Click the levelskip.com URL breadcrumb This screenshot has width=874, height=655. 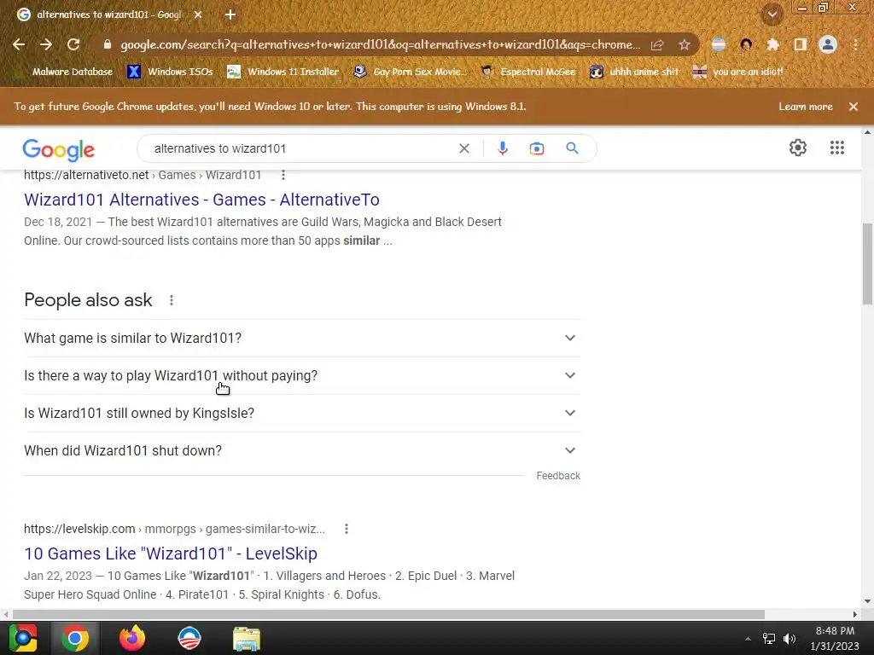pyautogui.click(x=174, y=529)
